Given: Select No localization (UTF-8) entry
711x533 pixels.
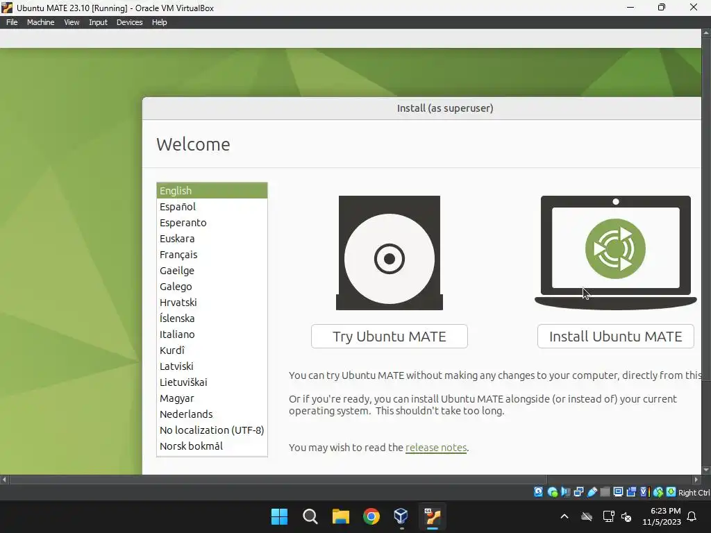Looking at the screenshot, I should coord(212,430).
